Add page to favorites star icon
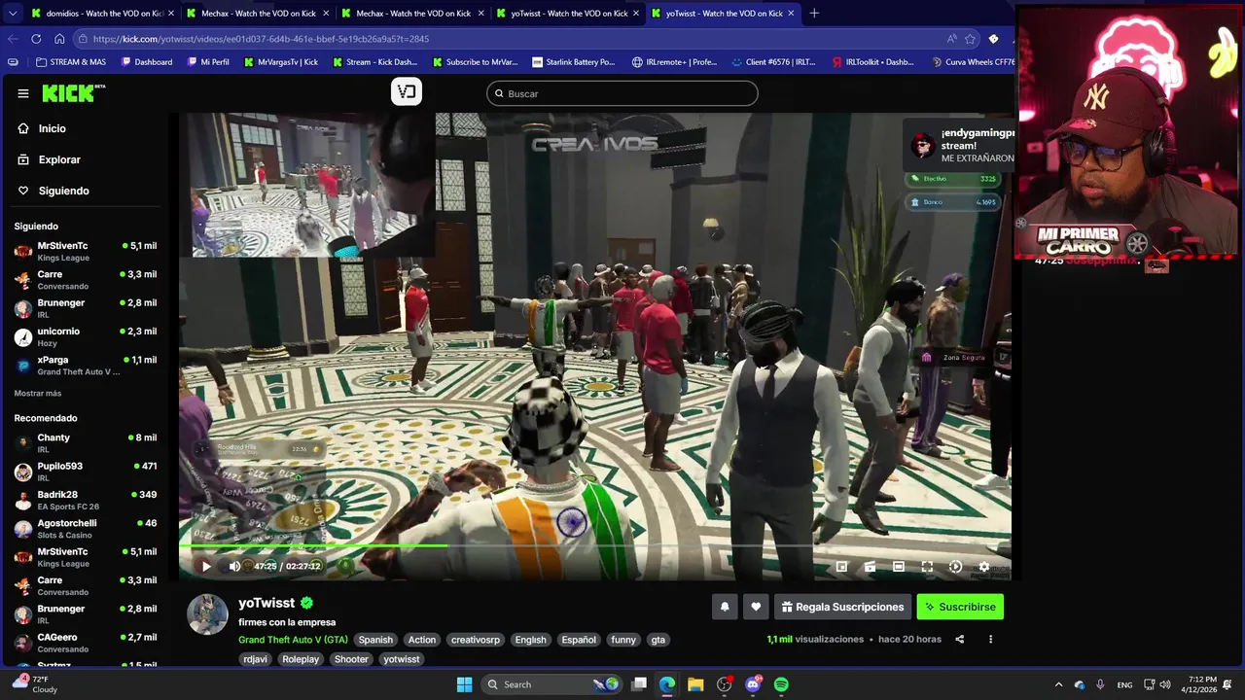 (x=970, y=39)
